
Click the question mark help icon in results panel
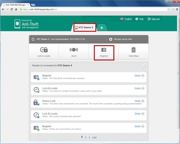[145, 65]
